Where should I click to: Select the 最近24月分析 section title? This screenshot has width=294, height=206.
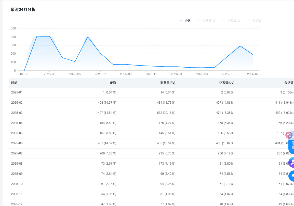tap(23, 10)
